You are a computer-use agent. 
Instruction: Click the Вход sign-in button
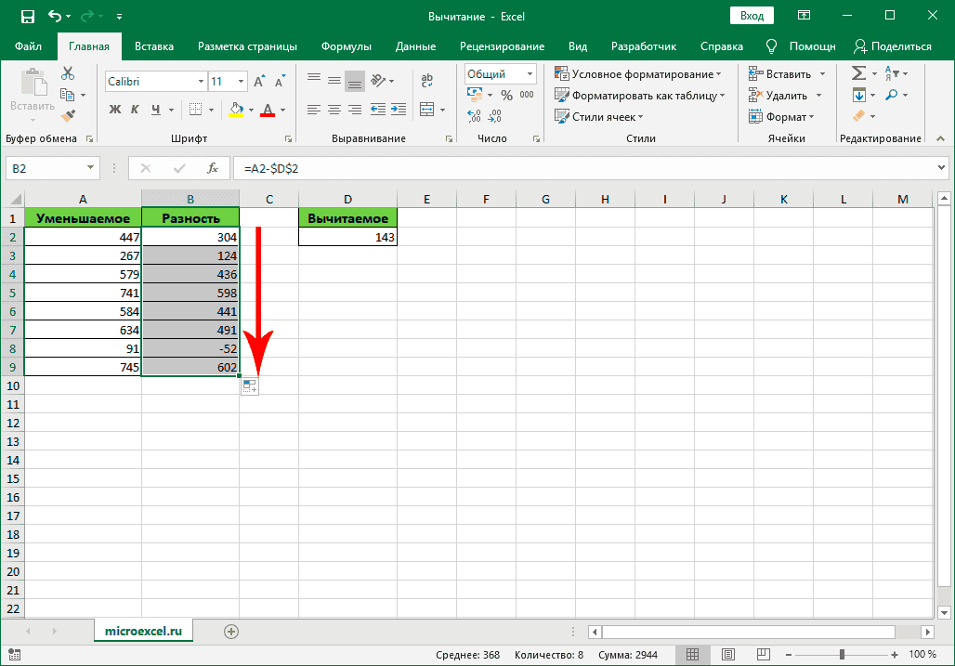coord(752,16)
